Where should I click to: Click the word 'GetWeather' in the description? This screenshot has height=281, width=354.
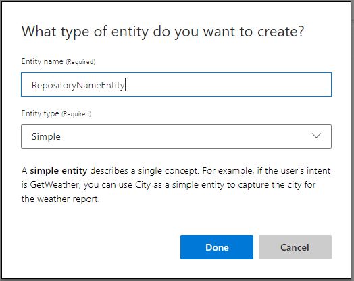[x=55, y=184]
